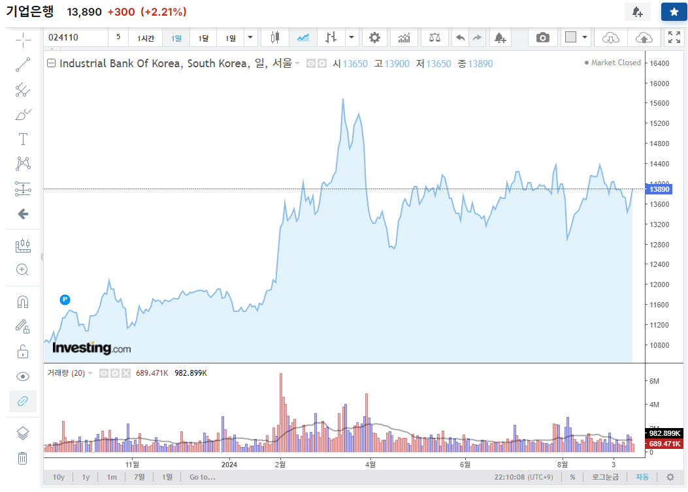Toggle 로그눈금 log scale
Viewport: 688px width, 492px height.
[x=605, y=477]
